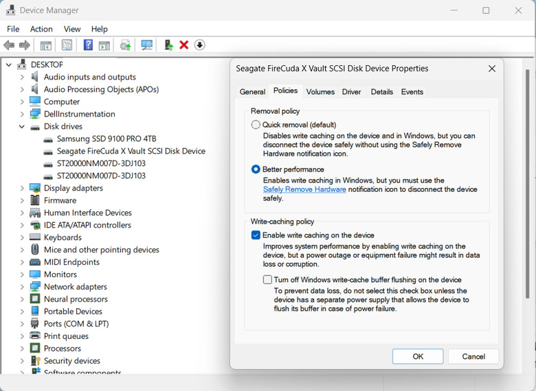This screenshot has height=391, width=536.
Task: Select the DellInstrumentation category
Action: (79, 114)
